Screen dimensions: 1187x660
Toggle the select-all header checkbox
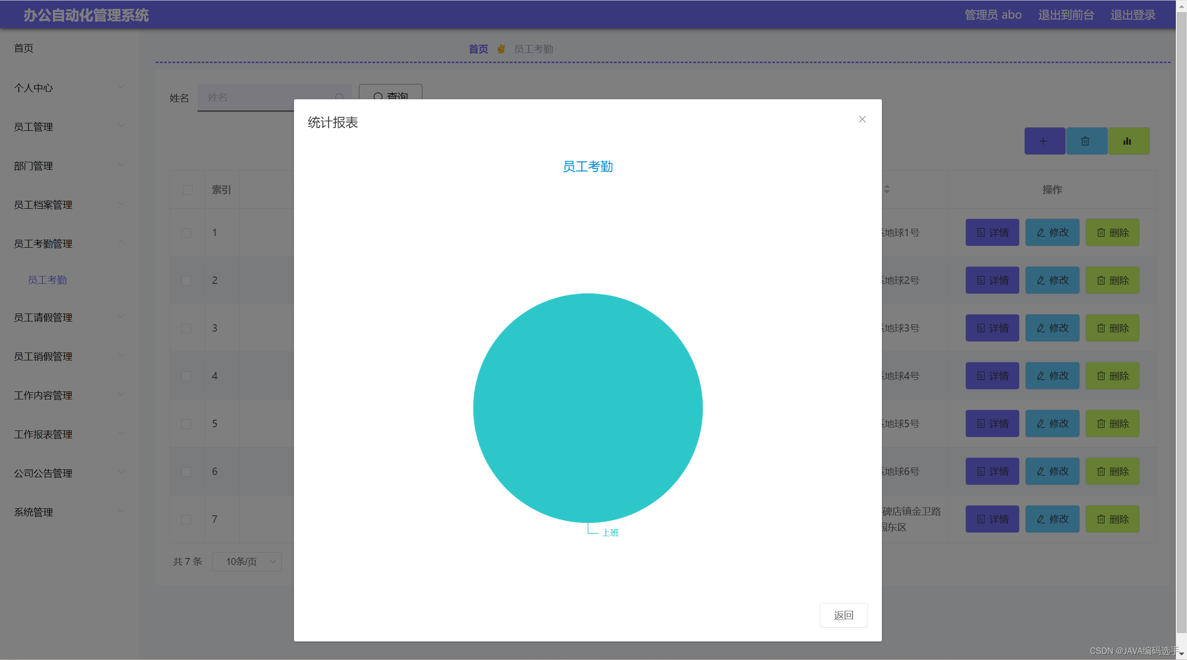tap(187, 190)
